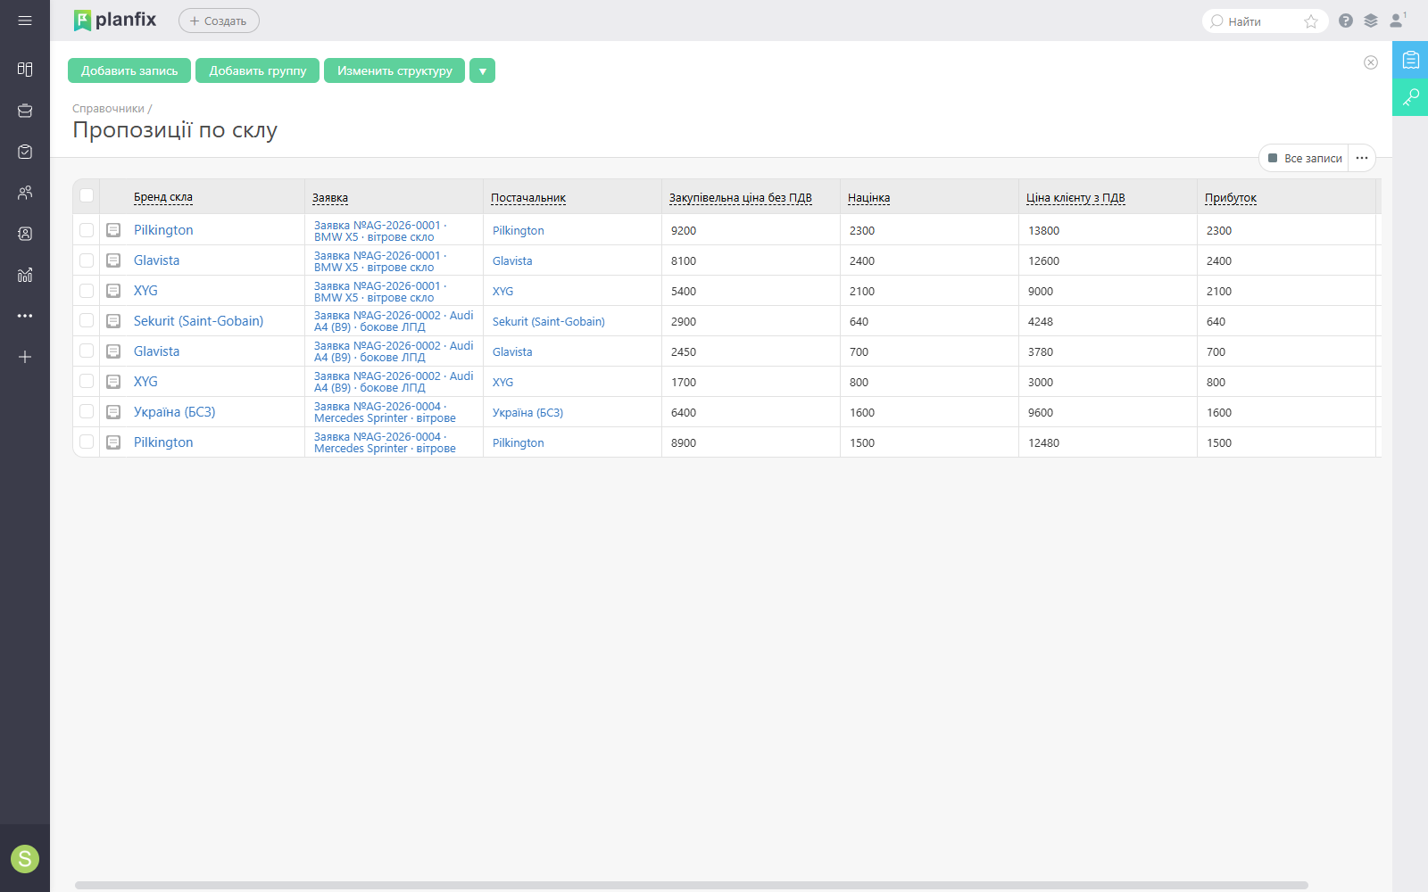Sort by the Постачальник column header
This screenshot has width=1428, height=892.
pos(528,198)
